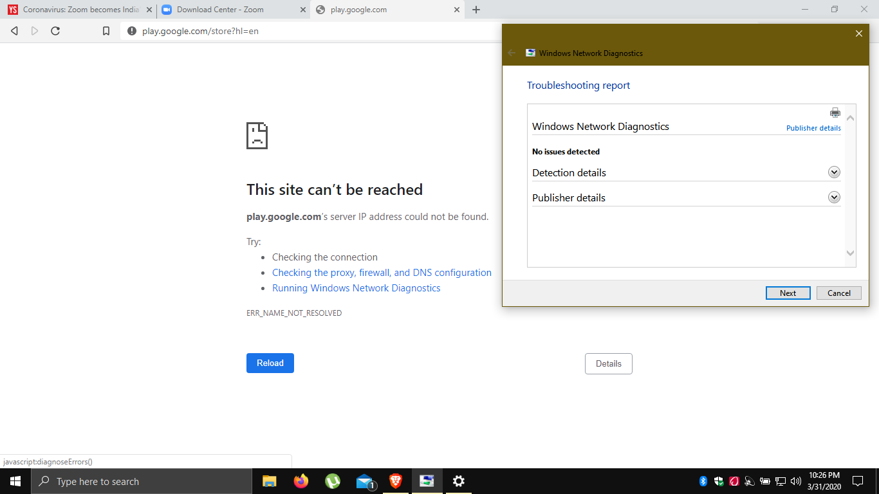Image resolution: width=879 pixels, height=494 pixels.
Task: Close the Coronavirus Zoom article tab
Action: coord(149,10)
